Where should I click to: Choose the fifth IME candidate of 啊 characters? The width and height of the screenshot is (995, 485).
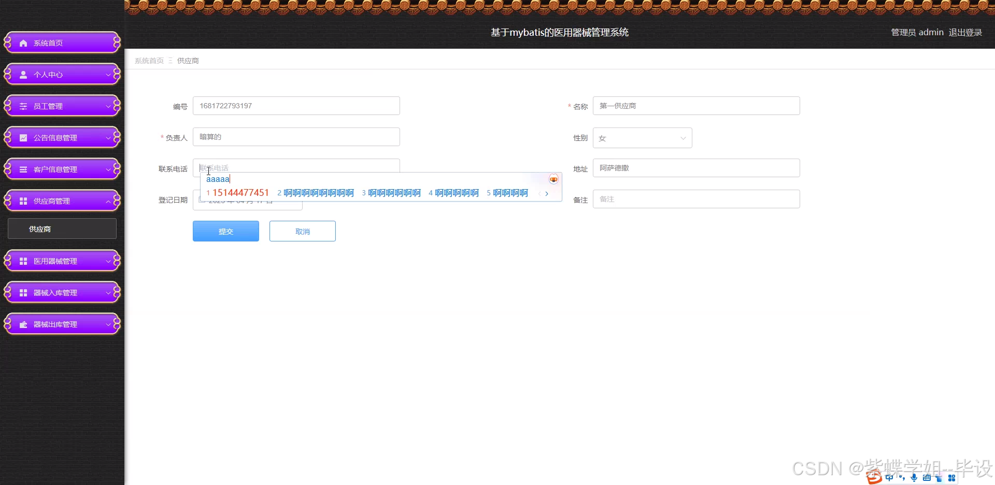507,193
